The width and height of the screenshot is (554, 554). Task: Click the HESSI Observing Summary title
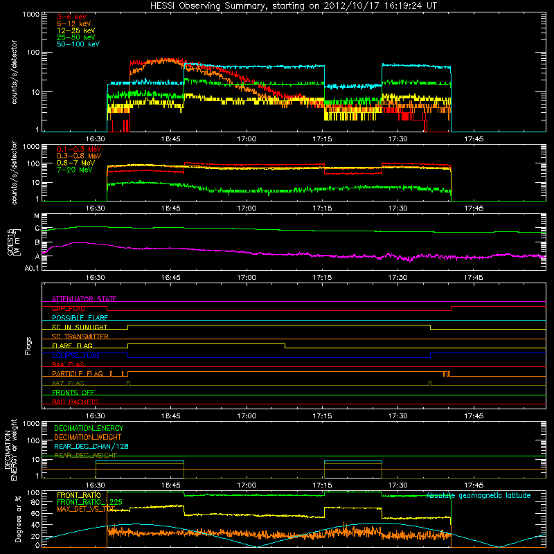(294, 6)
